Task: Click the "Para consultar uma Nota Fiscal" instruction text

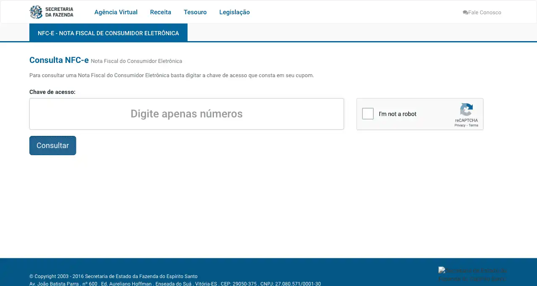Action: [x=172, y=75]
